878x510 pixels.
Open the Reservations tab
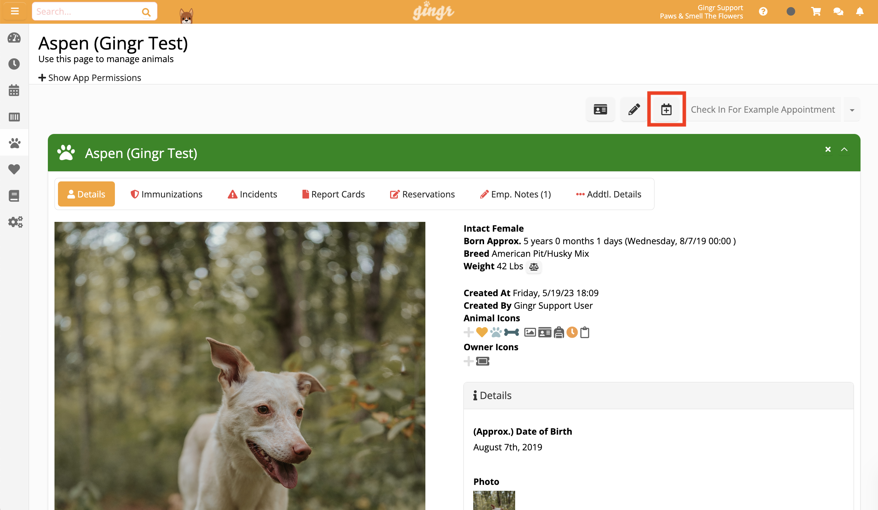422,194
